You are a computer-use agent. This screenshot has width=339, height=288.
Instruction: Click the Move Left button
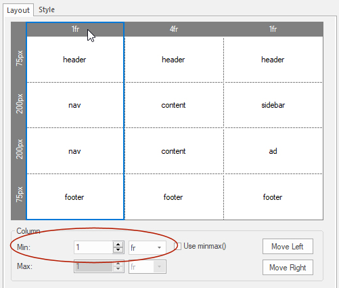(288, 247)
